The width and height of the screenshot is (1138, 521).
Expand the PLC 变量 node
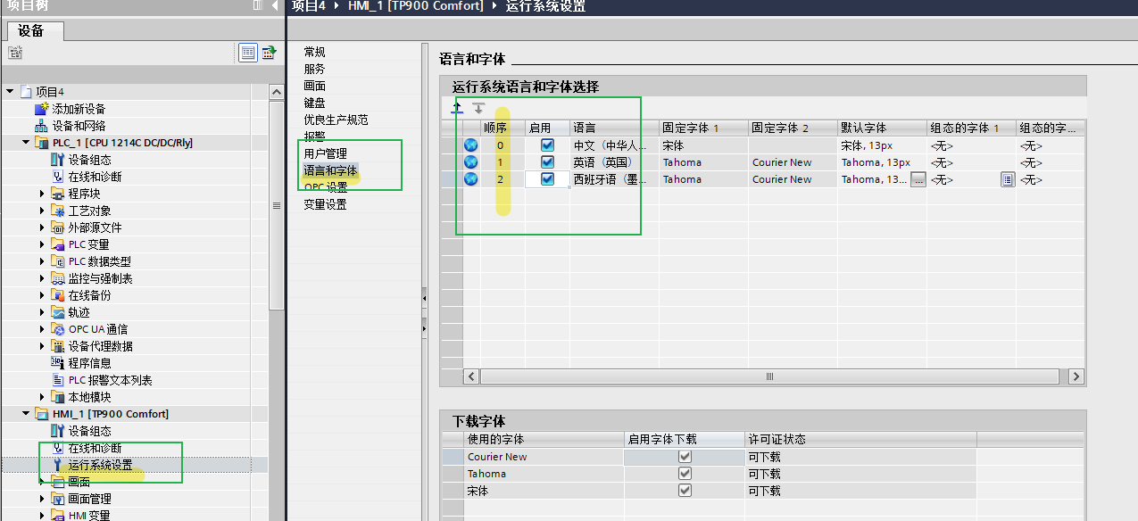coord(42,244)
